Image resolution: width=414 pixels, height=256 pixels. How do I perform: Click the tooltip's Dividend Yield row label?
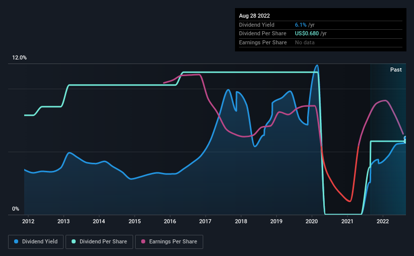(x=257, y=25)
